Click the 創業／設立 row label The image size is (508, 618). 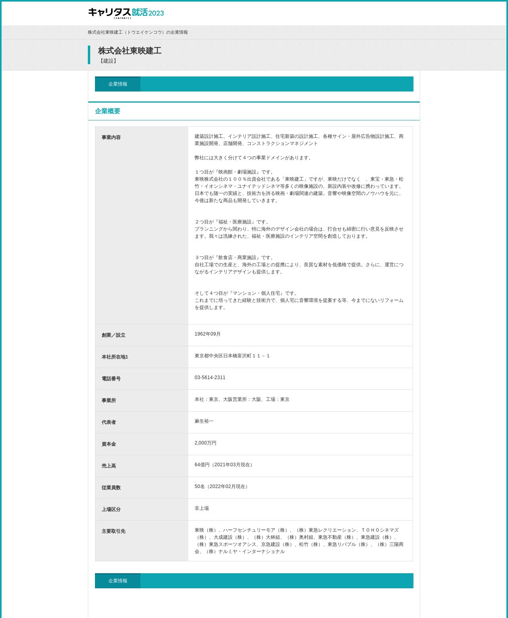click(114, 335)
